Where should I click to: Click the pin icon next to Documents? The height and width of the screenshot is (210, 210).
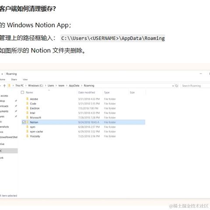point(16,111)
